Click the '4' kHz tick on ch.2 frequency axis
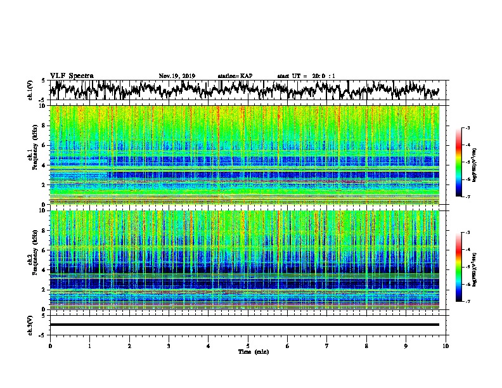Viewport: 502px width, 388px height. tap(45, 270)
